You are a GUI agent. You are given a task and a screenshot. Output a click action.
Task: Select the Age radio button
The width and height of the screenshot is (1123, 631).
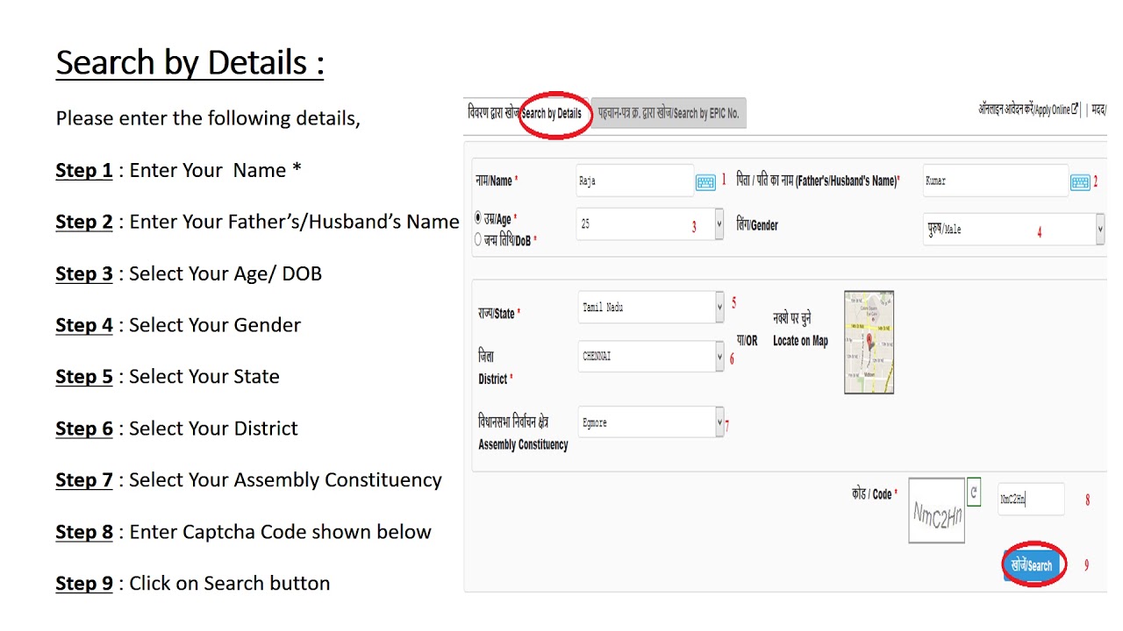tap(478, 218)
